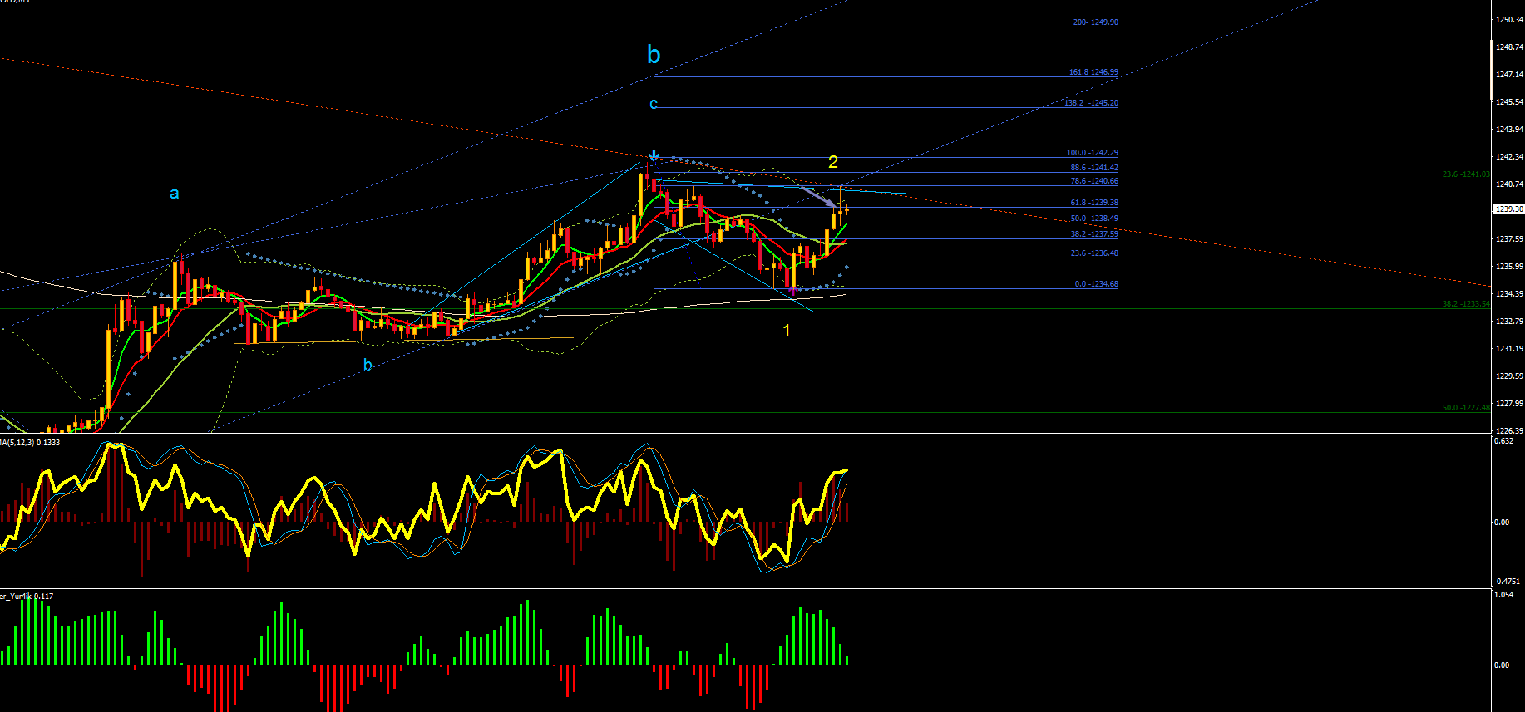Click the 1227.99 price on the scale
Image resolution: width=1525 pixels, height=712 pixels.
point(1509,403)
